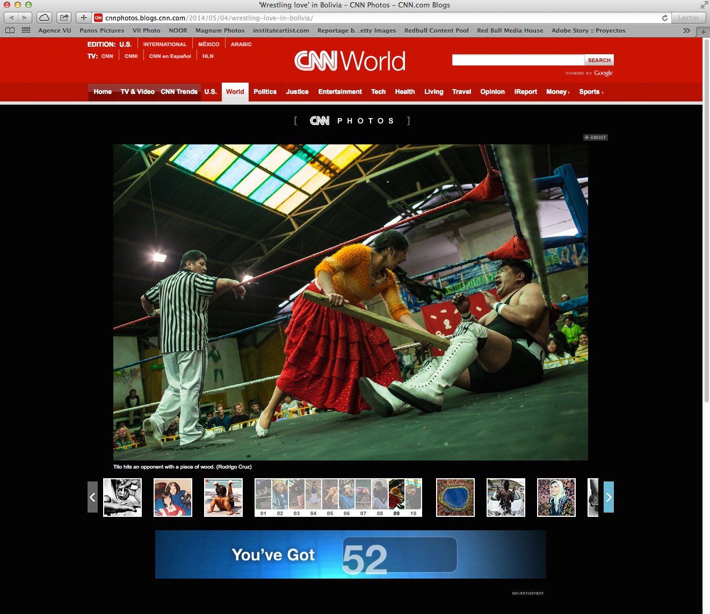Go back with Safari's back arrow

[x=11, y=18]
